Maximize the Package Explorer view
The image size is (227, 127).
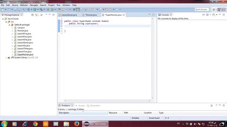54,15
